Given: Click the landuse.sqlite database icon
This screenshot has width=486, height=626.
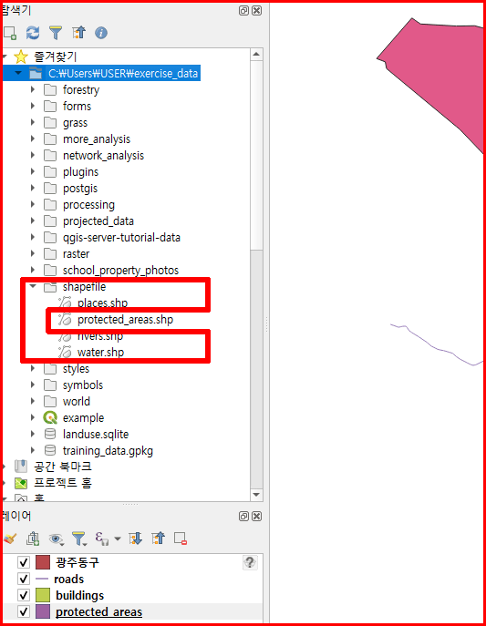Looking at the screenshot, I should pos(50,434).
